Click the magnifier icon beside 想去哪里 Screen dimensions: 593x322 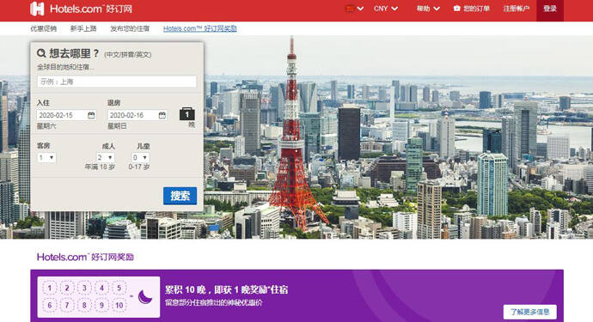coord(41,53)
